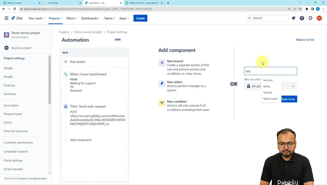Switch to the Pabbly Connect first tab
The height and width of the screenshot is (185, 327).
(21, 3)
